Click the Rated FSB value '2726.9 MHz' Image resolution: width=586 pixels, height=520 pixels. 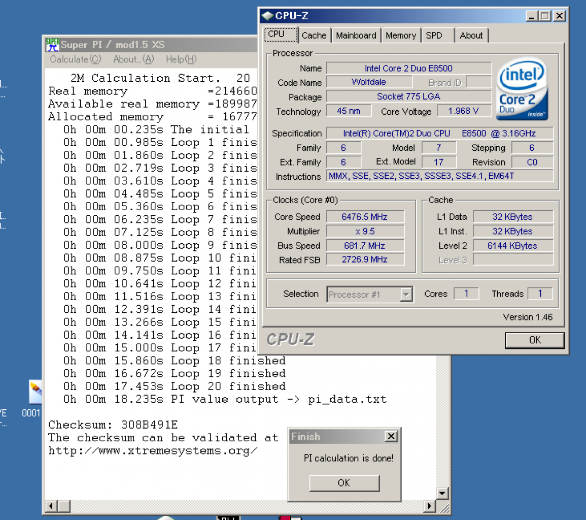(x=365, y=259)
